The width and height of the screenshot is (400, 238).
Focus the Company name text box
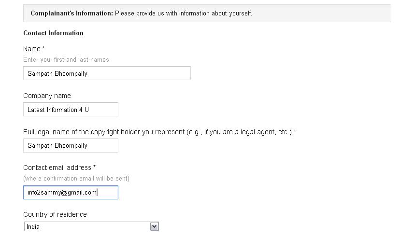[x=71, y=110]
